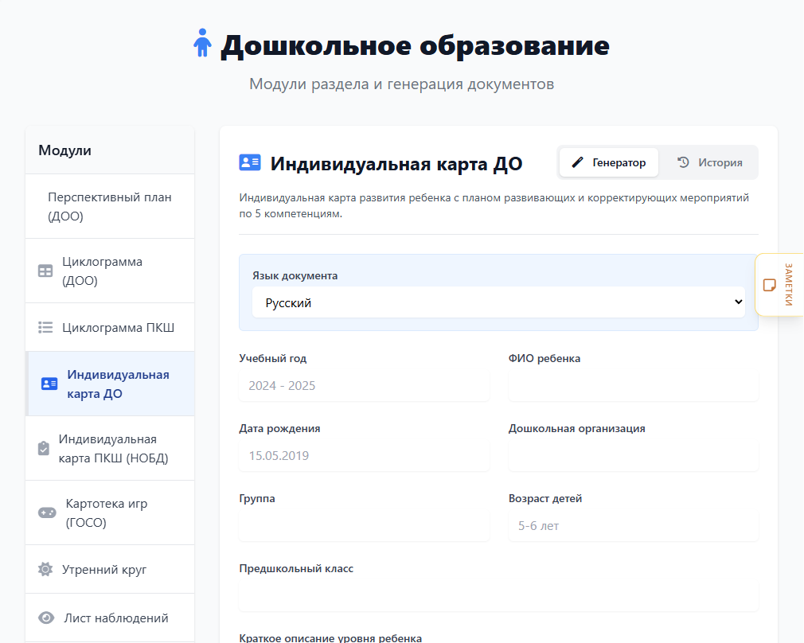
Task: Click the child figure icon beside the page title
Action: [x=202, y=42]
